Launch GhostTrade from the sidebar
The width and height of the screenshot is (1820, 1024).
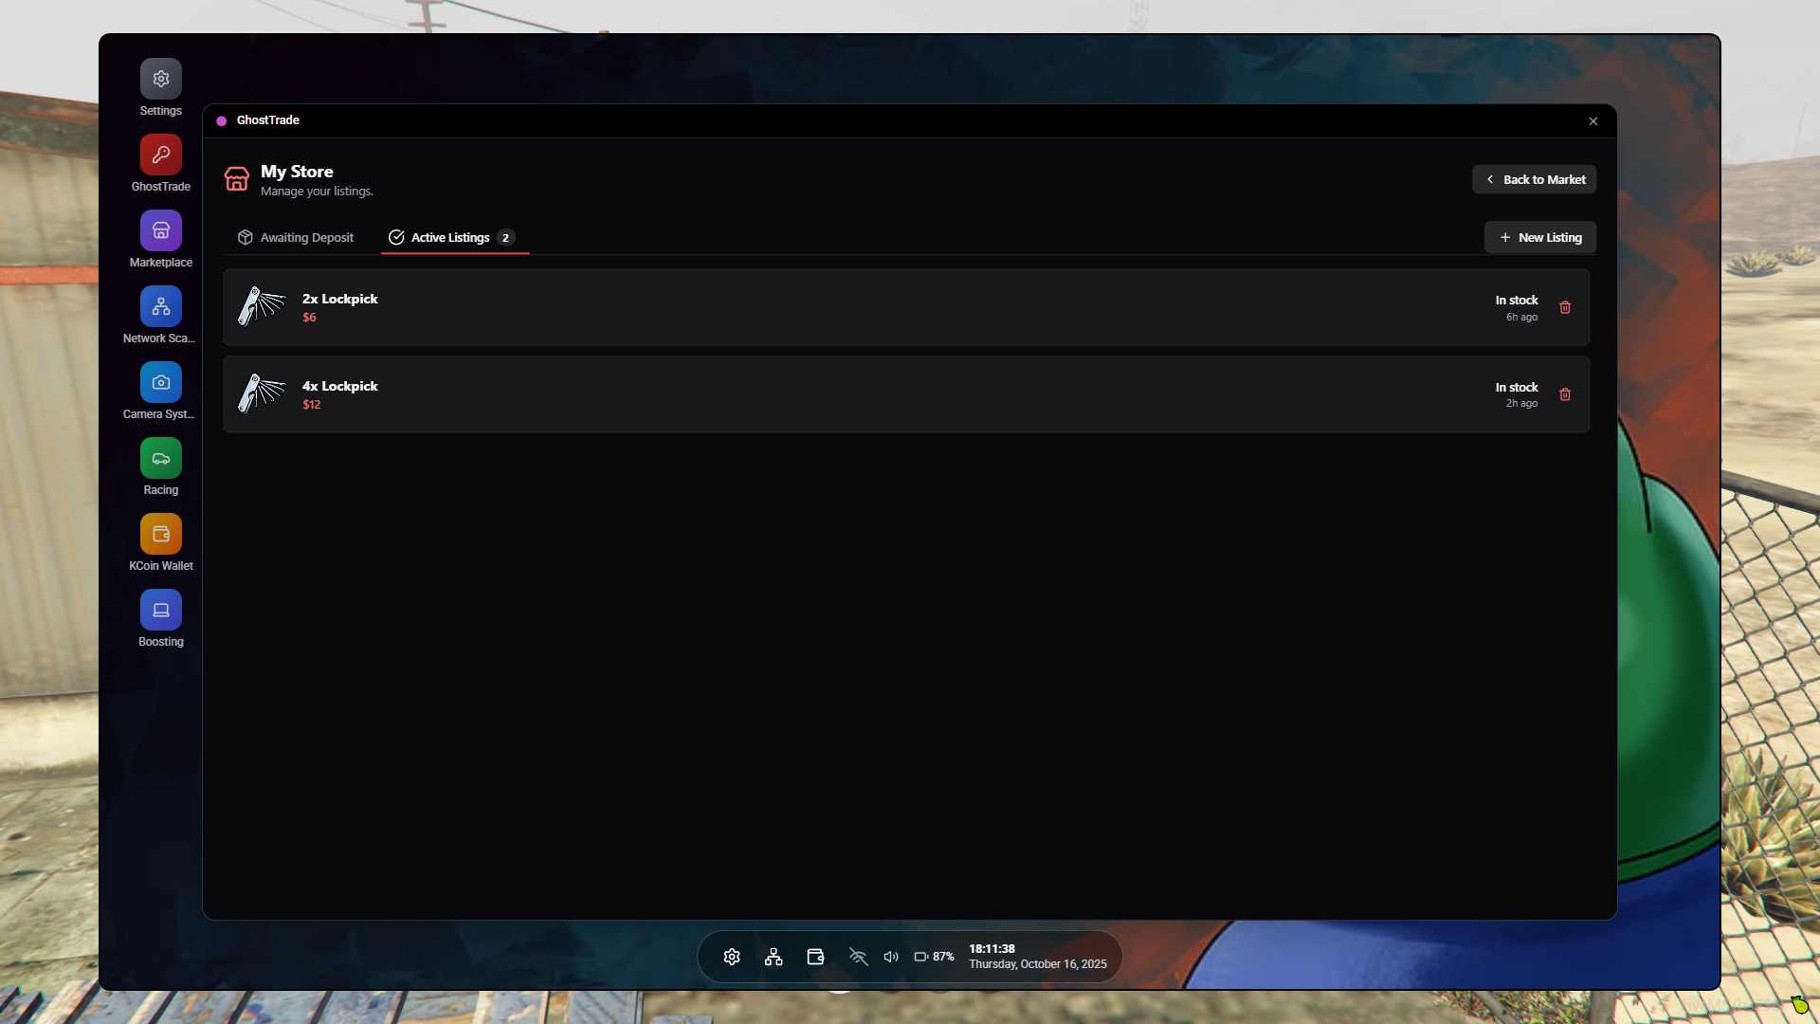[x=161, y=155]
